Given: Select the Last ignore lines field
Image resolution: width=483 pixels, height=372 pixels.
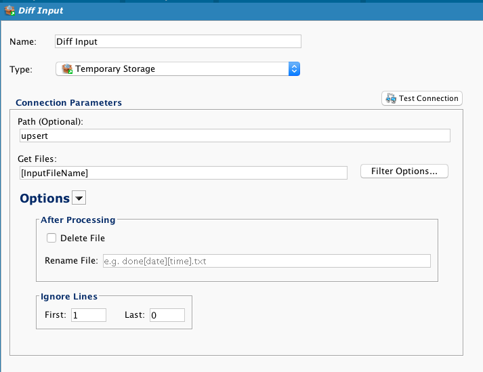Looking at the screenshot, I should pyautogui.click(x=166, y=315).
